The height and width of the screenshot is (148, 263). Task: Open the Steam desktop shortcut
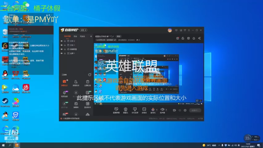(x=5, y=102)
